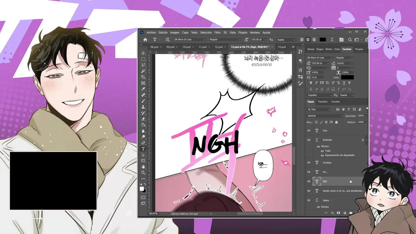Screen dimensions: 416x234
Task: Open the Paragraph panel icon
Action: tap(300, 61)
